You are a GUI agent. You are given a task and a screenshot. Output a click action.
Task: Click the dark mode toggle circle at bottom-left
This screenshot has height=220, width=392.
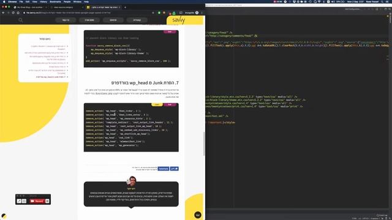click(4, 216)
